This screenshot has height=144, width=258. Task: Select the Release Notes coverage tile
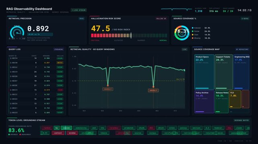(222, 102)
